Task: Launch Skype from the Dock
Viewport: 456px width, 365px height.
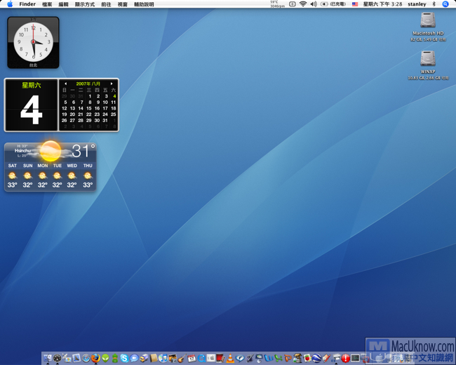Action: [x=124, y=358]
